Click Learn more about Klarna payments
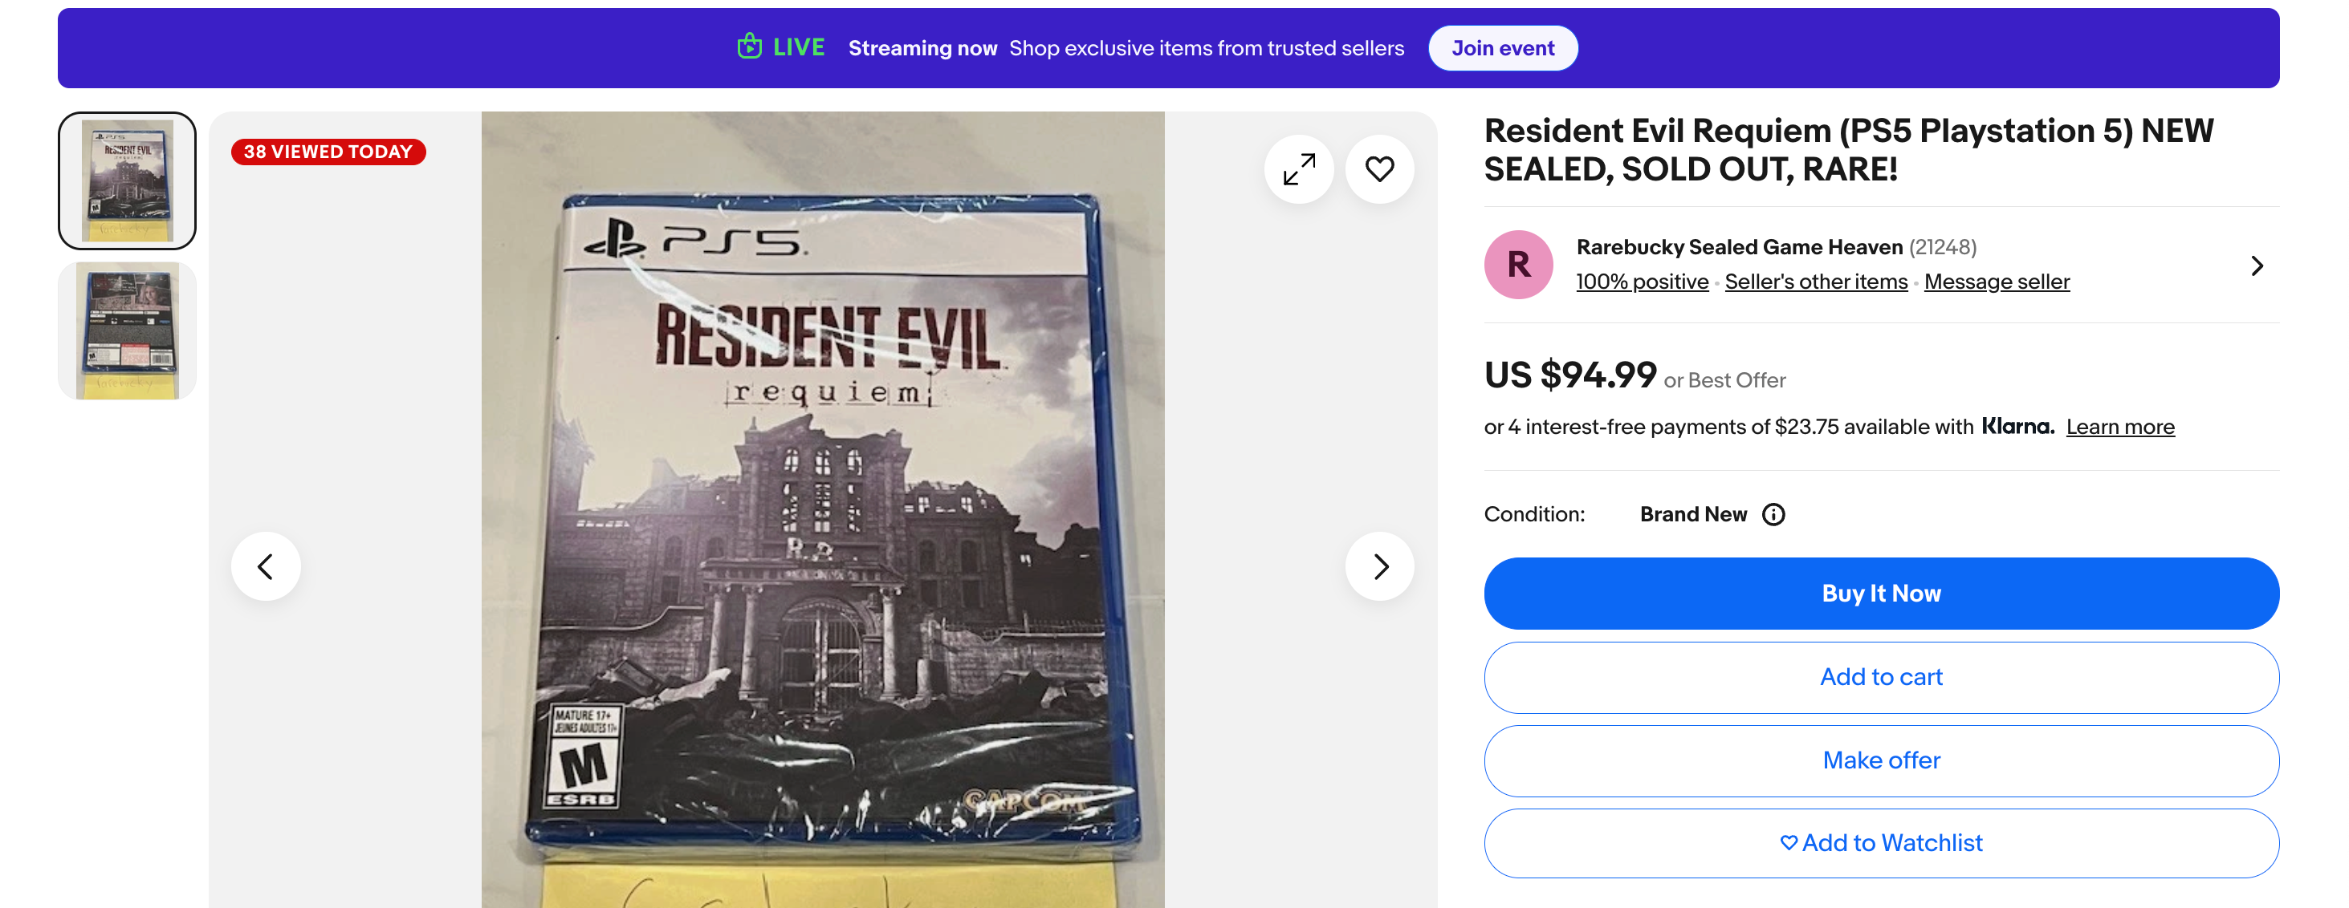The image size is (2349, 908). point(2119,428)
